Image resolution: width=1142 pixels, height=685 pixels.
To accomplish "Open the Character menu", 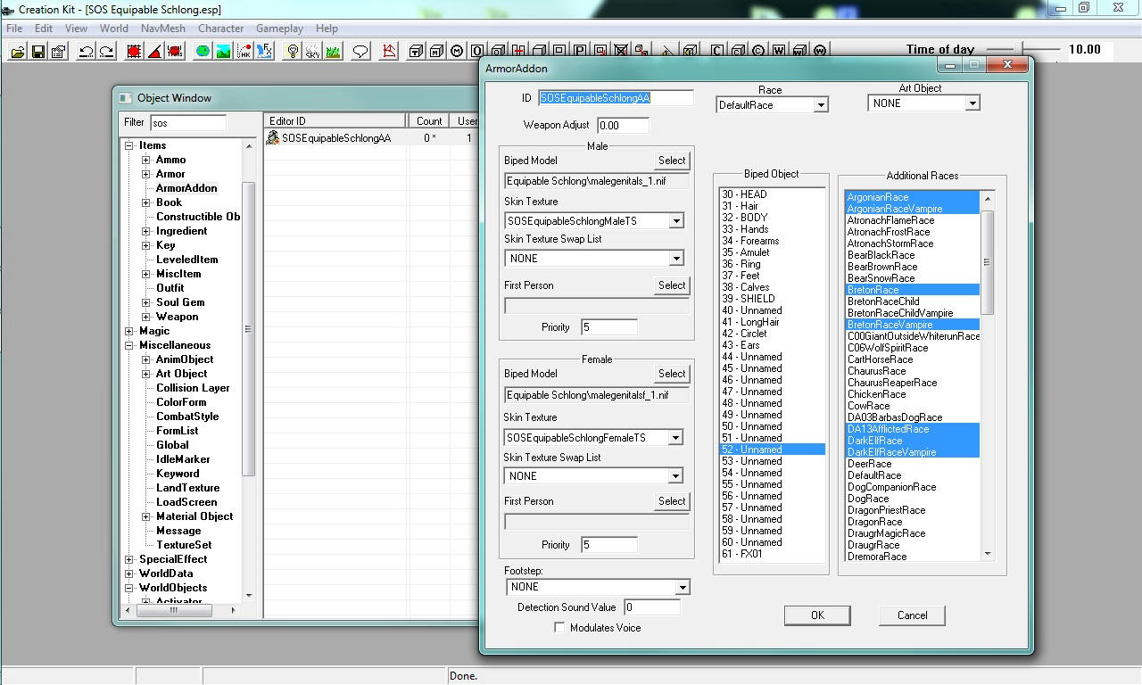I will click(x=221, y=29).
